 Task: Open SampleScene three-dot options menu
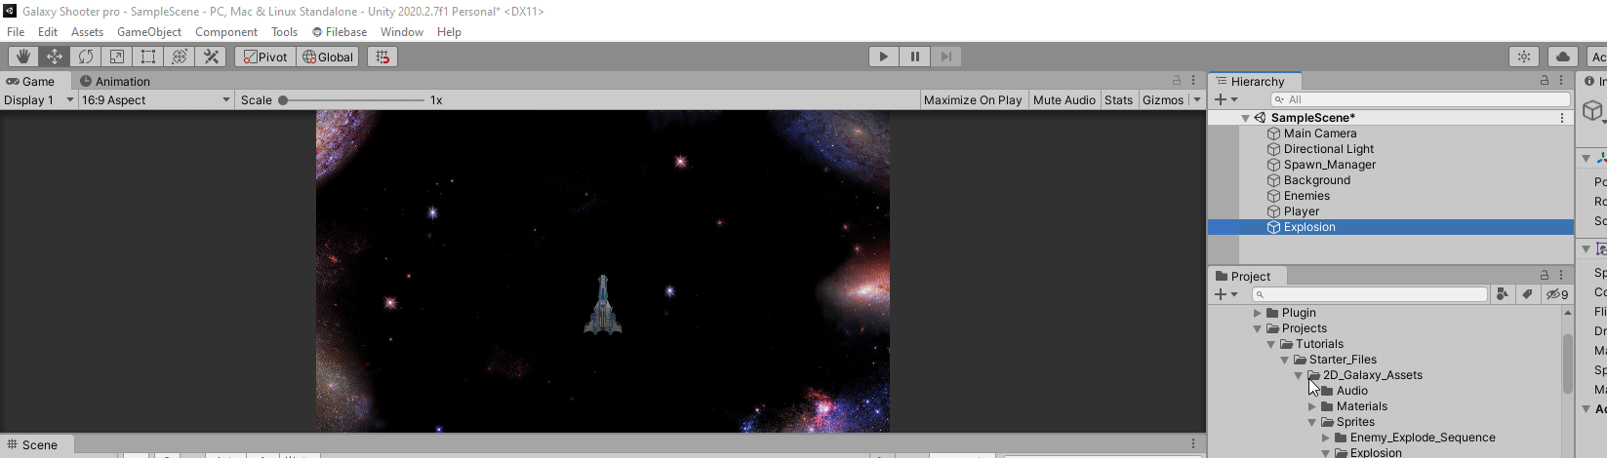tap(1562, 118)
